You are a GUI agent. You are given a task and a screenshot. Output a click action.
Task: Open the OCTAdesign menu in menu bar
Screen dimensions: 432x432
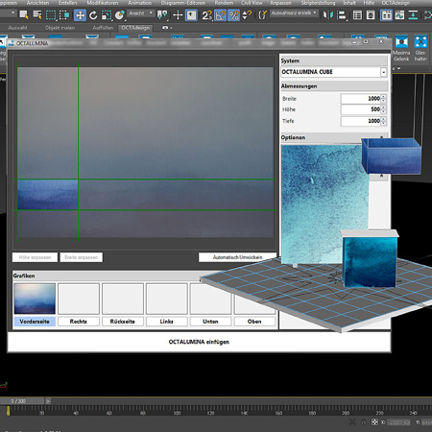396,3
